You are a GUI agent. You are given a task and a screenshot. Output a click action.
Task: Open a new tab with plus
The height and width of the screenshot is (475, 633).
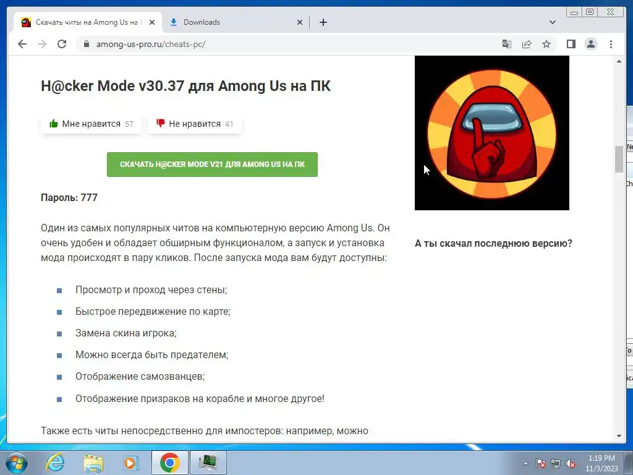coord(323,22)
